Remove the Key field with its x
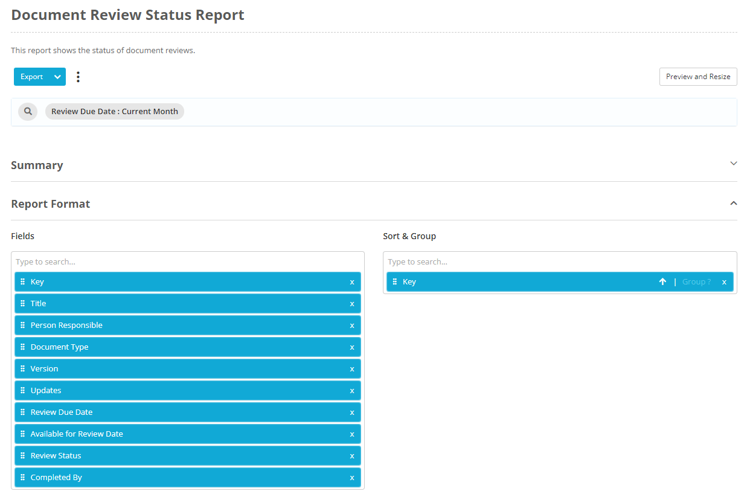This screenshot has width=747, height=497. [352, 282]
